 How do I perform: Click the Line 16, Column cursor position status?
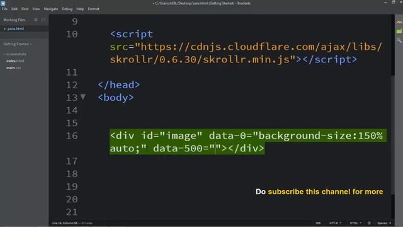click(64, 223)
